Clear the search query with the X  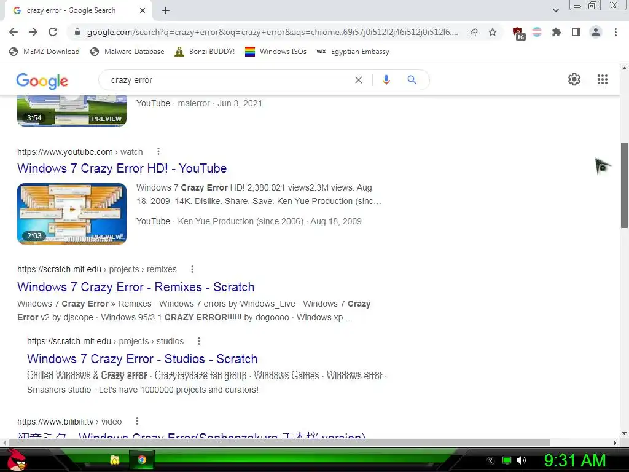(359, 80)
